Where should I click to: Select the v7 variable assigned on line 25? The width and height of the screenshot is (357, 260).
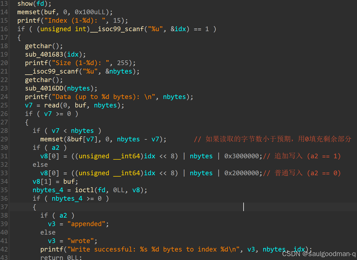tap(29, 105)
